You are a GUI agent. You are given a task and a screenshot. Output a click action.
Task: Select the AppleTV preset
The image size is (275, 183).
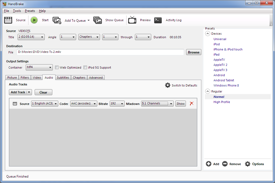click(x=219, y=60)
